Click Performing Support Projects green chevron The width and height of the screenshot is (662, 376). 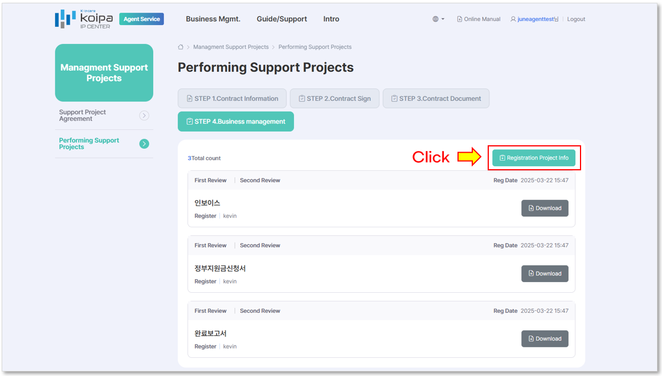(x=144, y=144)
